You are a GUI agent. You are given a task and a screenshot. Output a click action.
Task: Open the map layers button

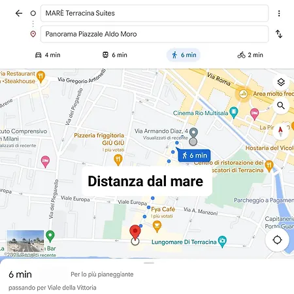281,82
